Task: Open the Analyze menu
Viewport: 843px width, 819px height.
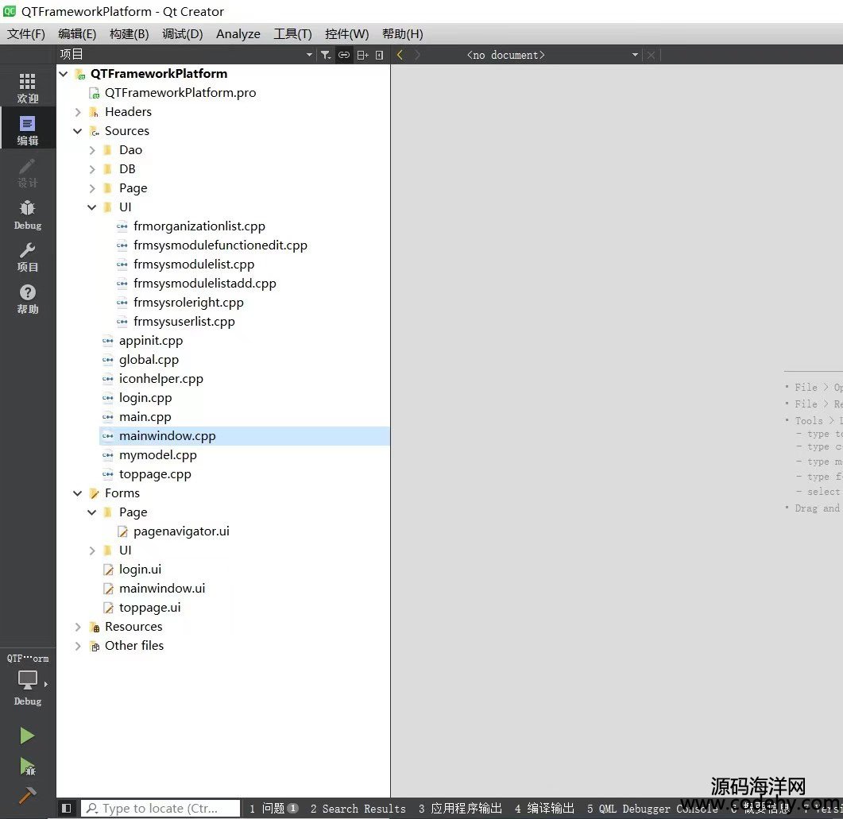Action: tap(238, 34)
